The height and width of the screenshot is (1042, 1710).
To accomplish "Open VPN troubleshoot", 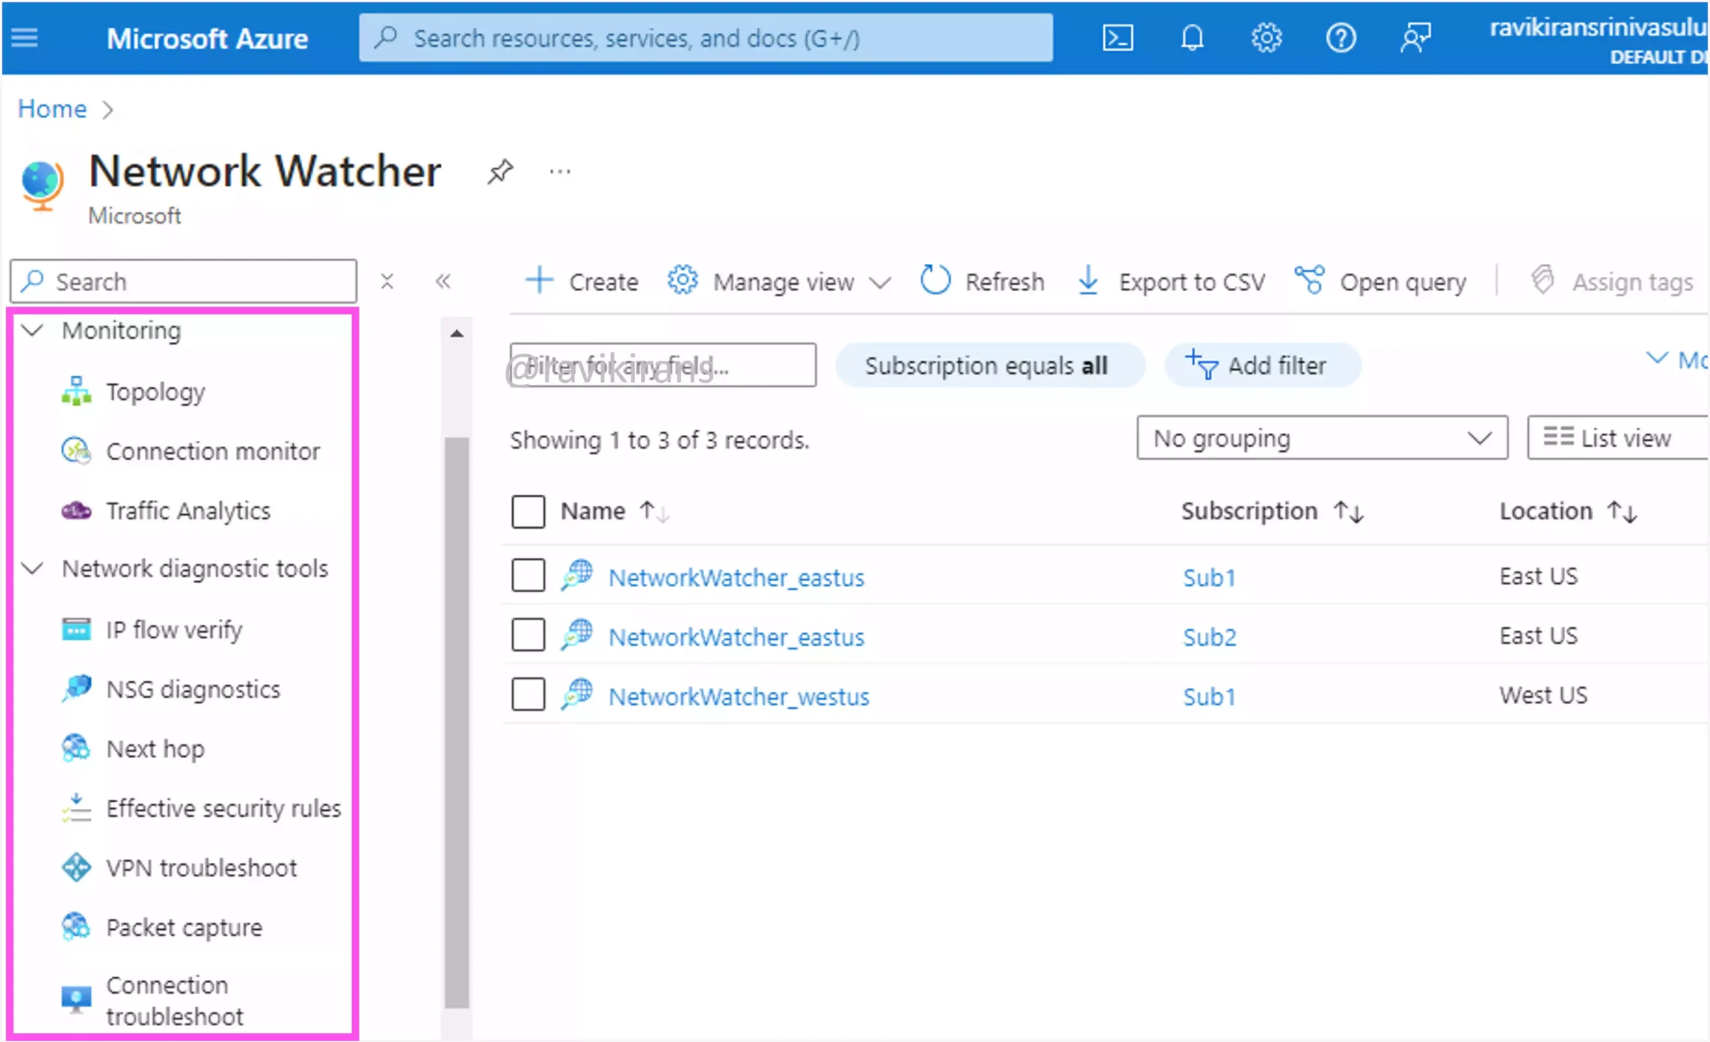I will pos(201,868).
